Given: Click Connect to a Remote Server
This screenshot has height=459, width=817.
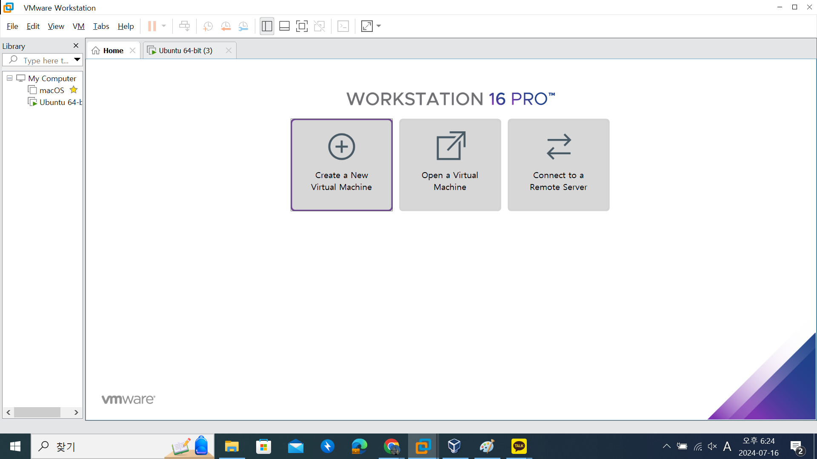Looking at the screenshot, I should (558, 165).
